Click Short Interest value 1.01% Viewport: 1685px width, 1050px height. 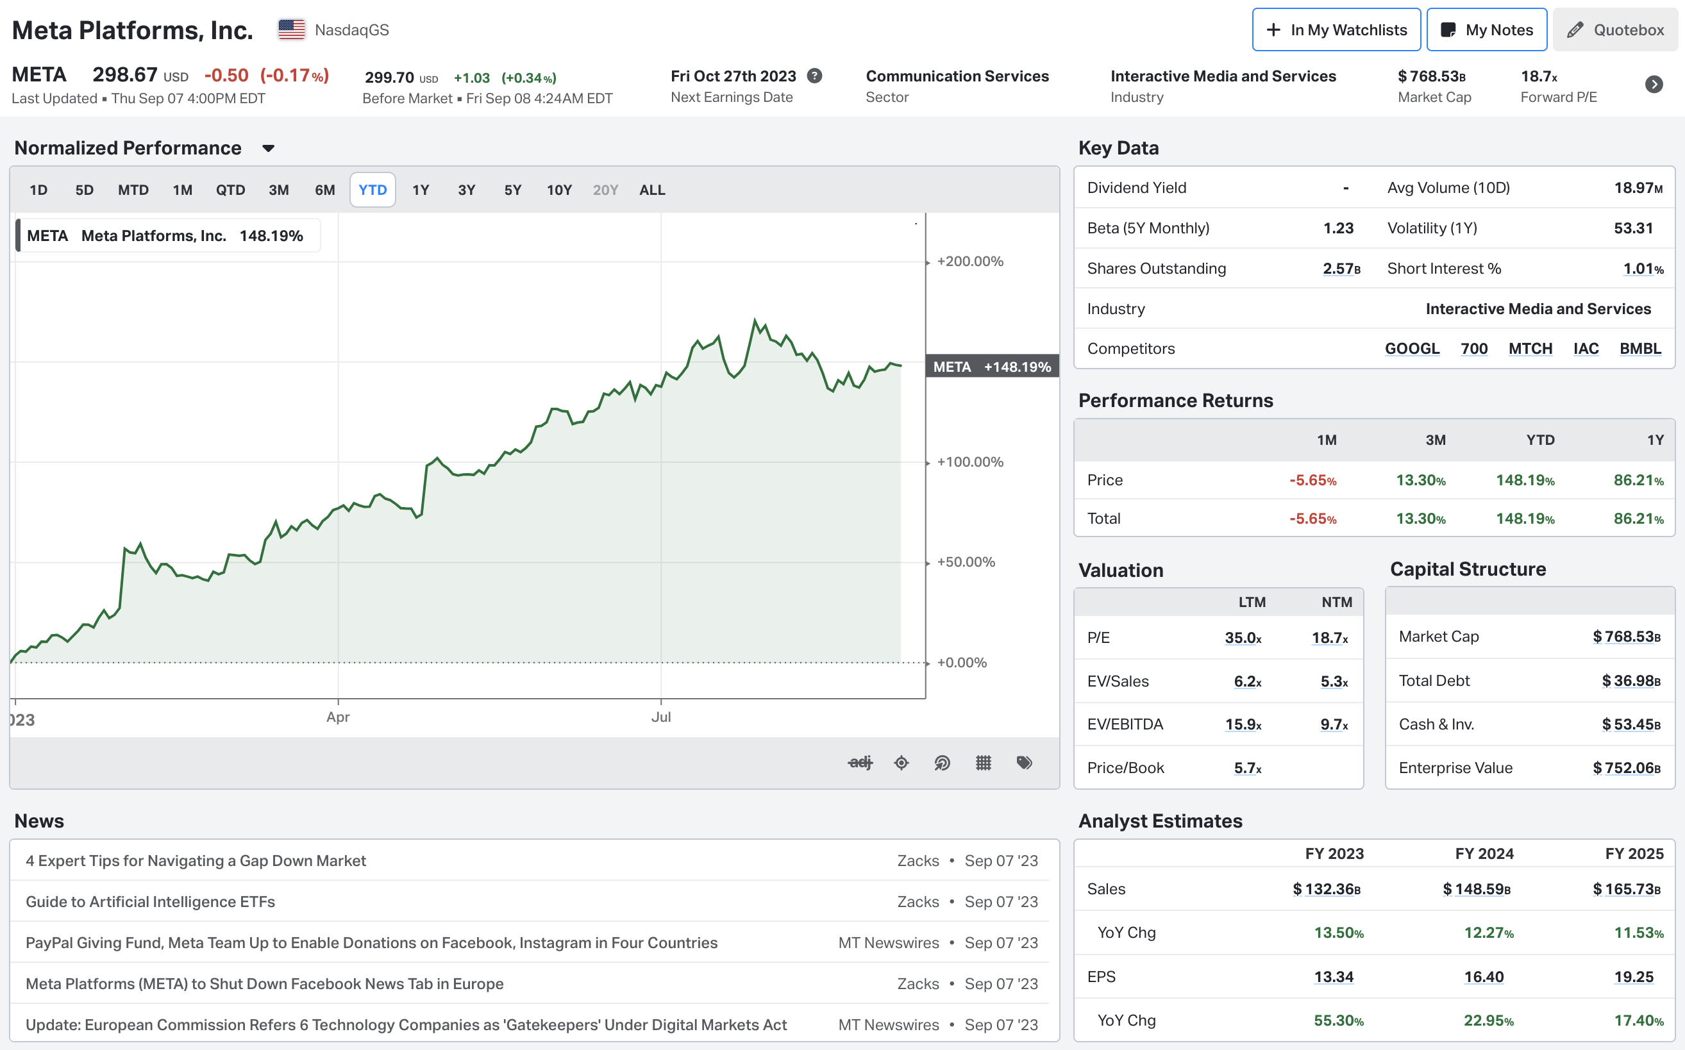click(1643, 269)
